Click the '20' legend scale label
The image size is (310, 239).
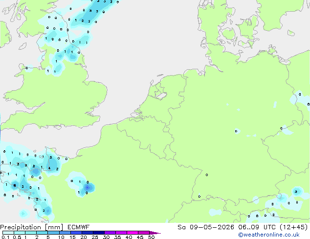point(84,237)
